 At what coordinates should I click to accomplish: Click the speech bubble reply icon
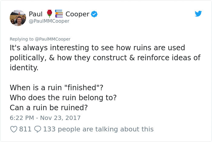point(38,129)
